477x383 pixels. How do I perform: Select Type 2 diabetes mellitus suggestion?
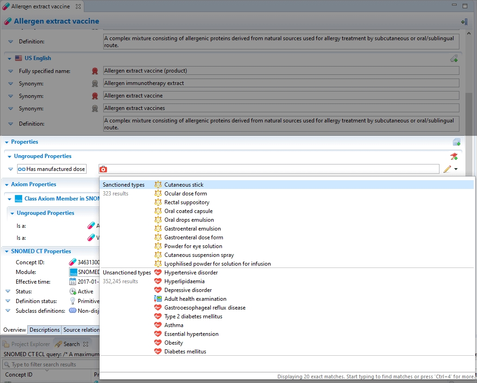[193, 316]
